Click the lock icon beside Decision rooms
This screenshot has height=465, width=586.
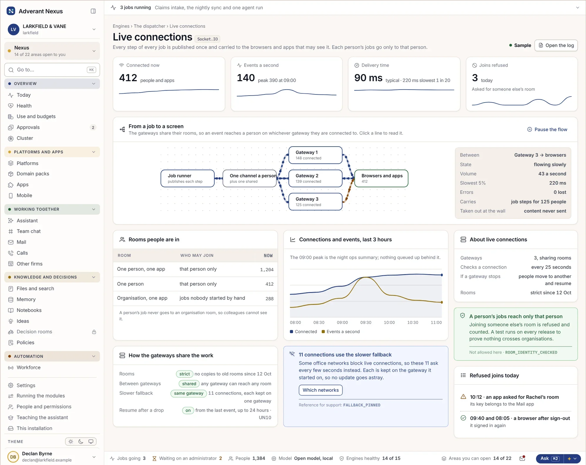[x=94, y=332]
